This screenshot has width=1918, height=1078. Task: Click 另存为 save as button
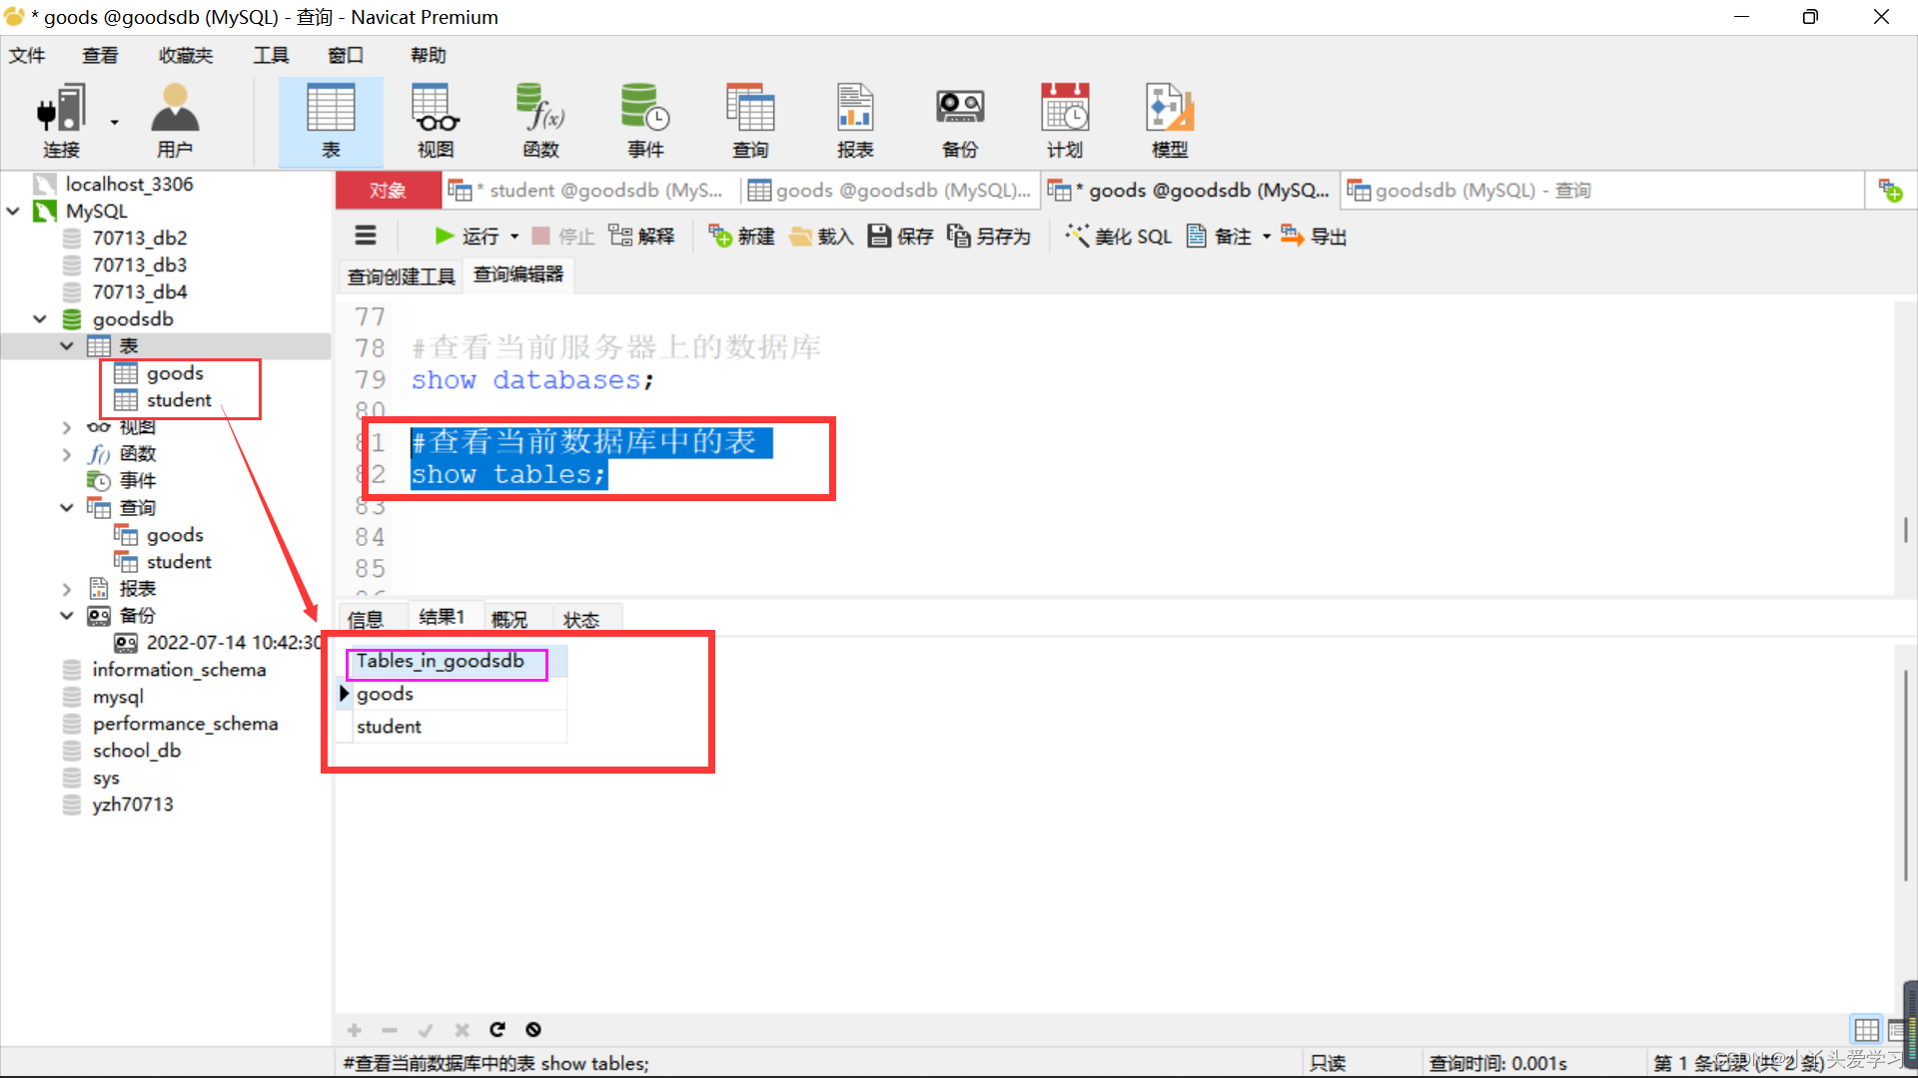pos(989,236)
